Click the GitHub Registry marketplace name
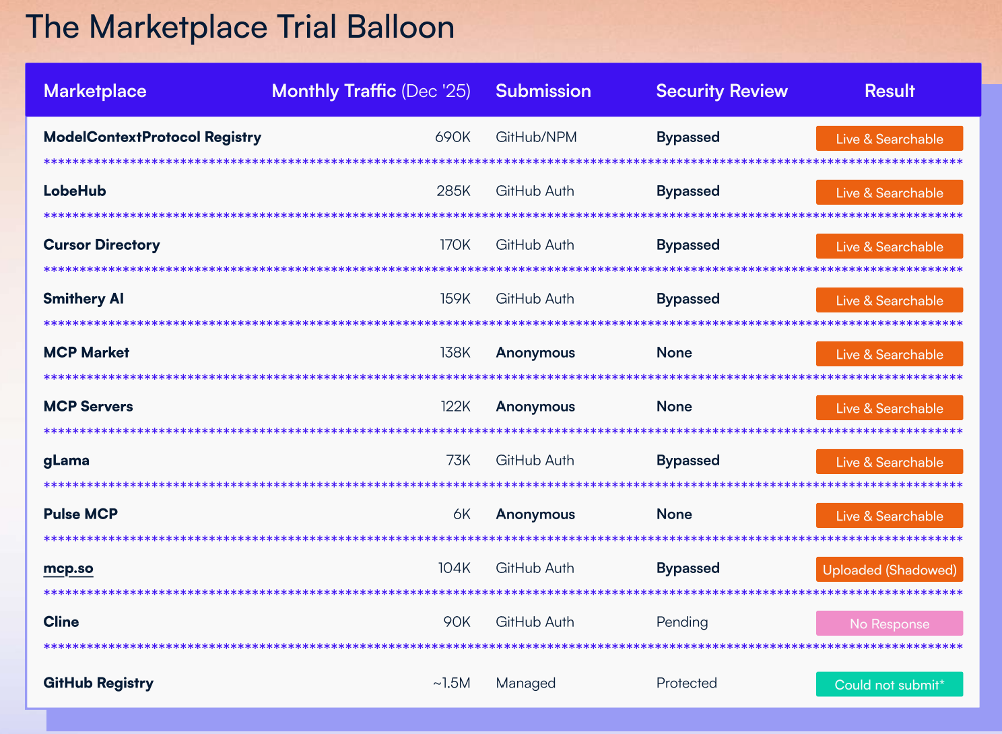Screen dimensions: 1002x734 pyautogui.click(x=98, y=683)
